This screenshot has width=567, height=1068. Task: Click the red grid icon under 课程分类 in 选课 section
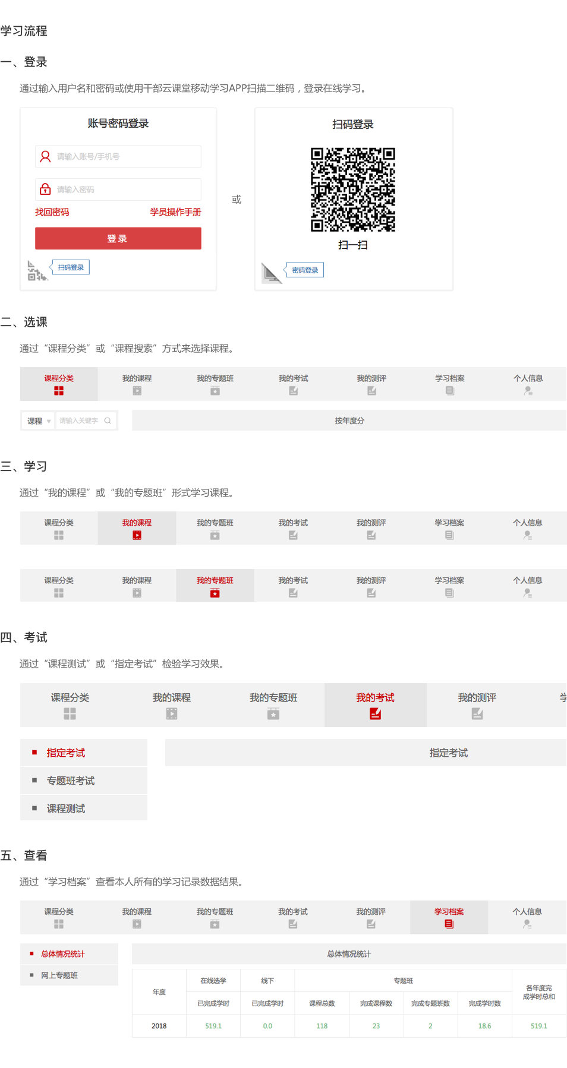[59, 391]
